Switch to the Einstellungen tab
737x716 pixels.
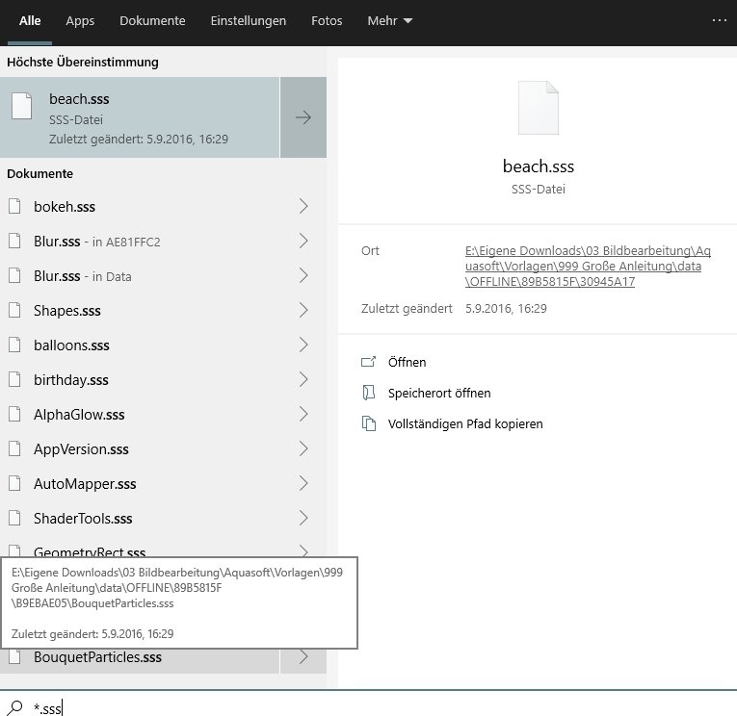click(x=249, y=20)
